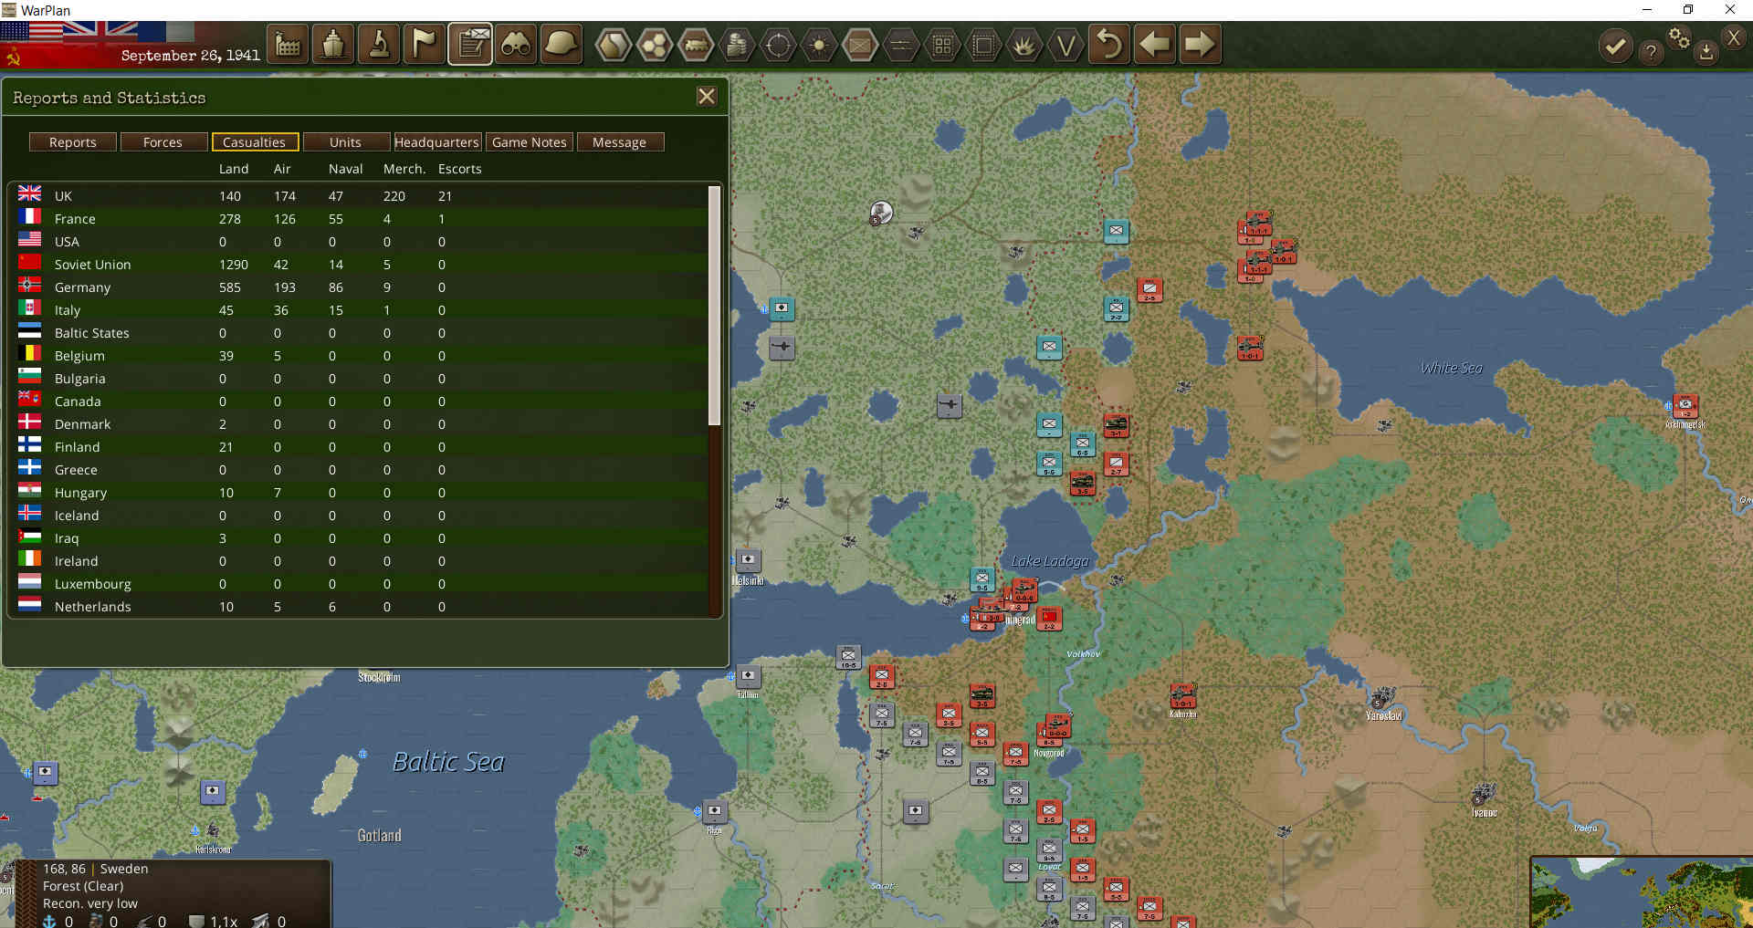Image resolution: width=1753 pixels, height=928 pixels.
Task: Click the binoculars icon in toolbar
Action: point(516,44)
